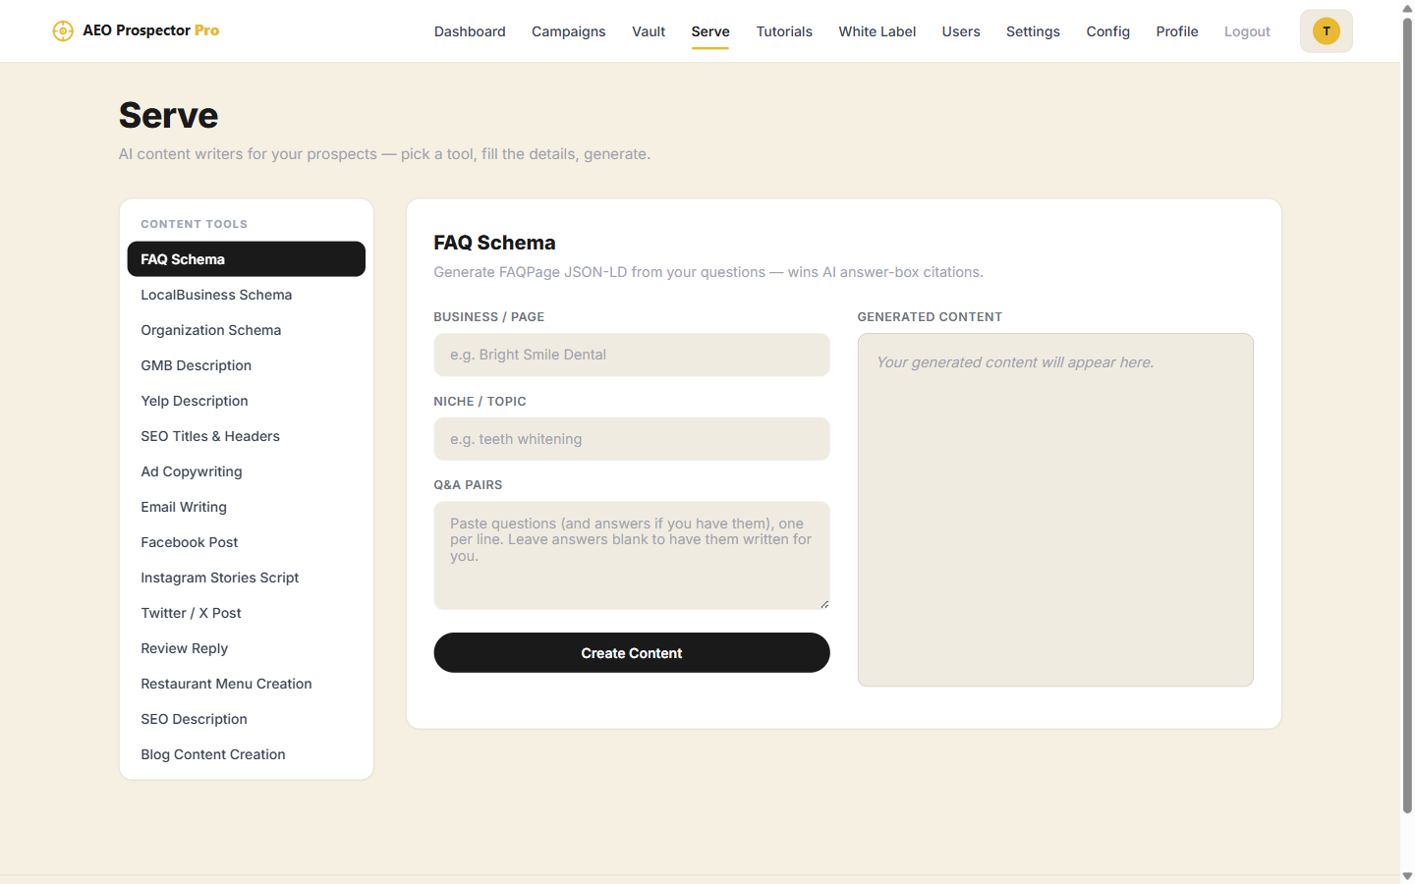Open the Config page
The width and height of the screenshot is (1415, 884).
[x=1108, y=31]
